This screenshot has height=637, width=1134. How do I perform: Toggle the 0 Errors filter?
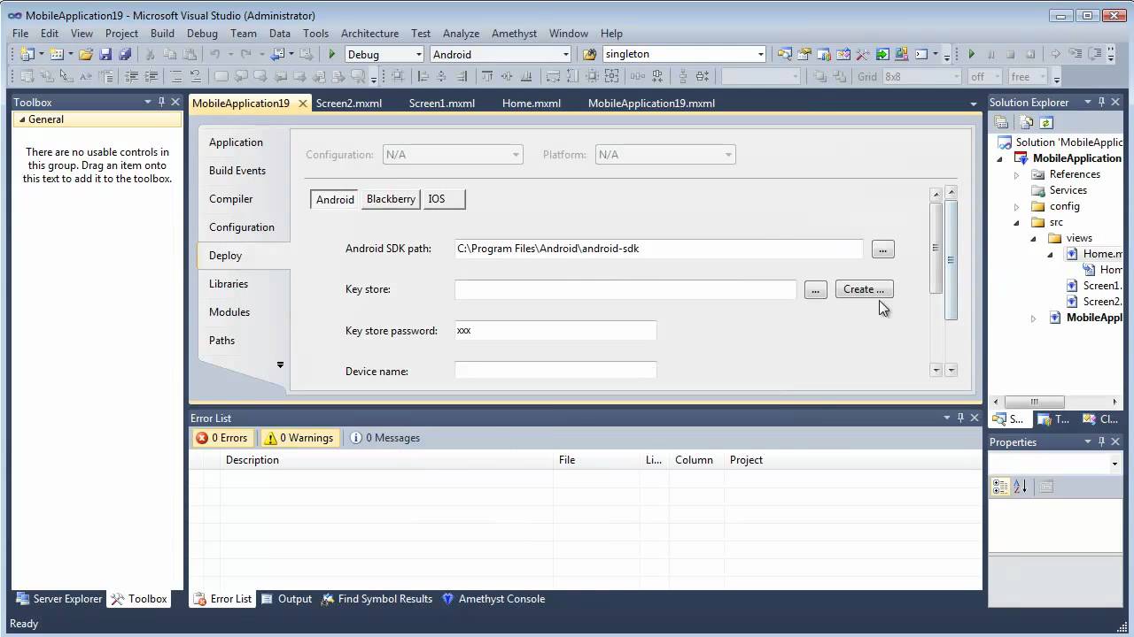point(221,438)
